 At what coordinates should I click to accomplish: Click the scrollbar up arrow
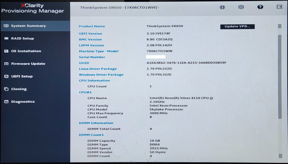280,26
